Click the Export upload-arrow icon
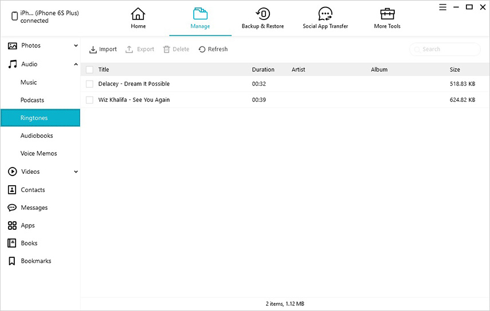Screen dimensions: 490x311 coord(129,49)
